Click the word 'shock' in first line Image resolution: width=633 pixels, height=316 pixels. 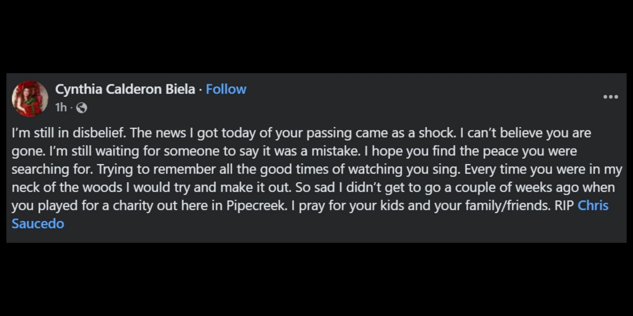tap(437, 133)
